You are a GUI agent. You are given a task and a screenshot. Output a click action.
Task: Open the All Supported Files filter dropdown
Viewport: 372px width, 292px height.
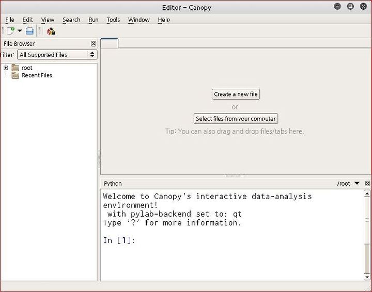[57, 55]
